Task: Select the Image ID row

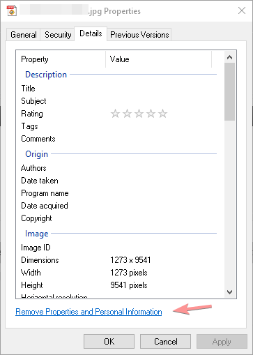Action: (x=118, y=248)
